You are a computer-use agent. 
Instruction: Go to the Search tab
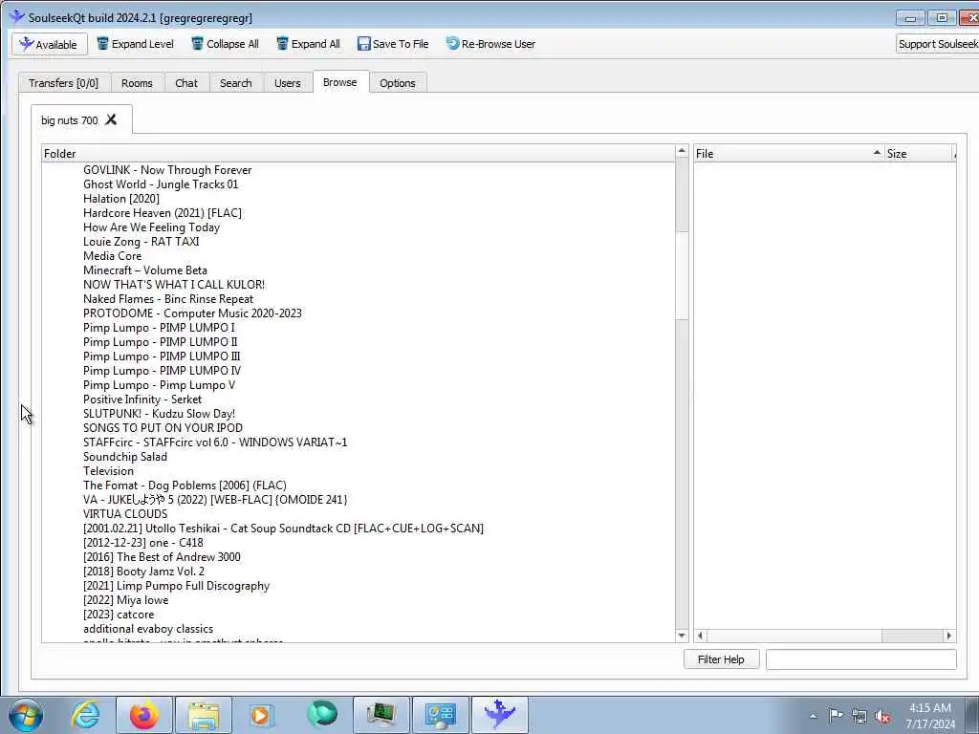235,83
